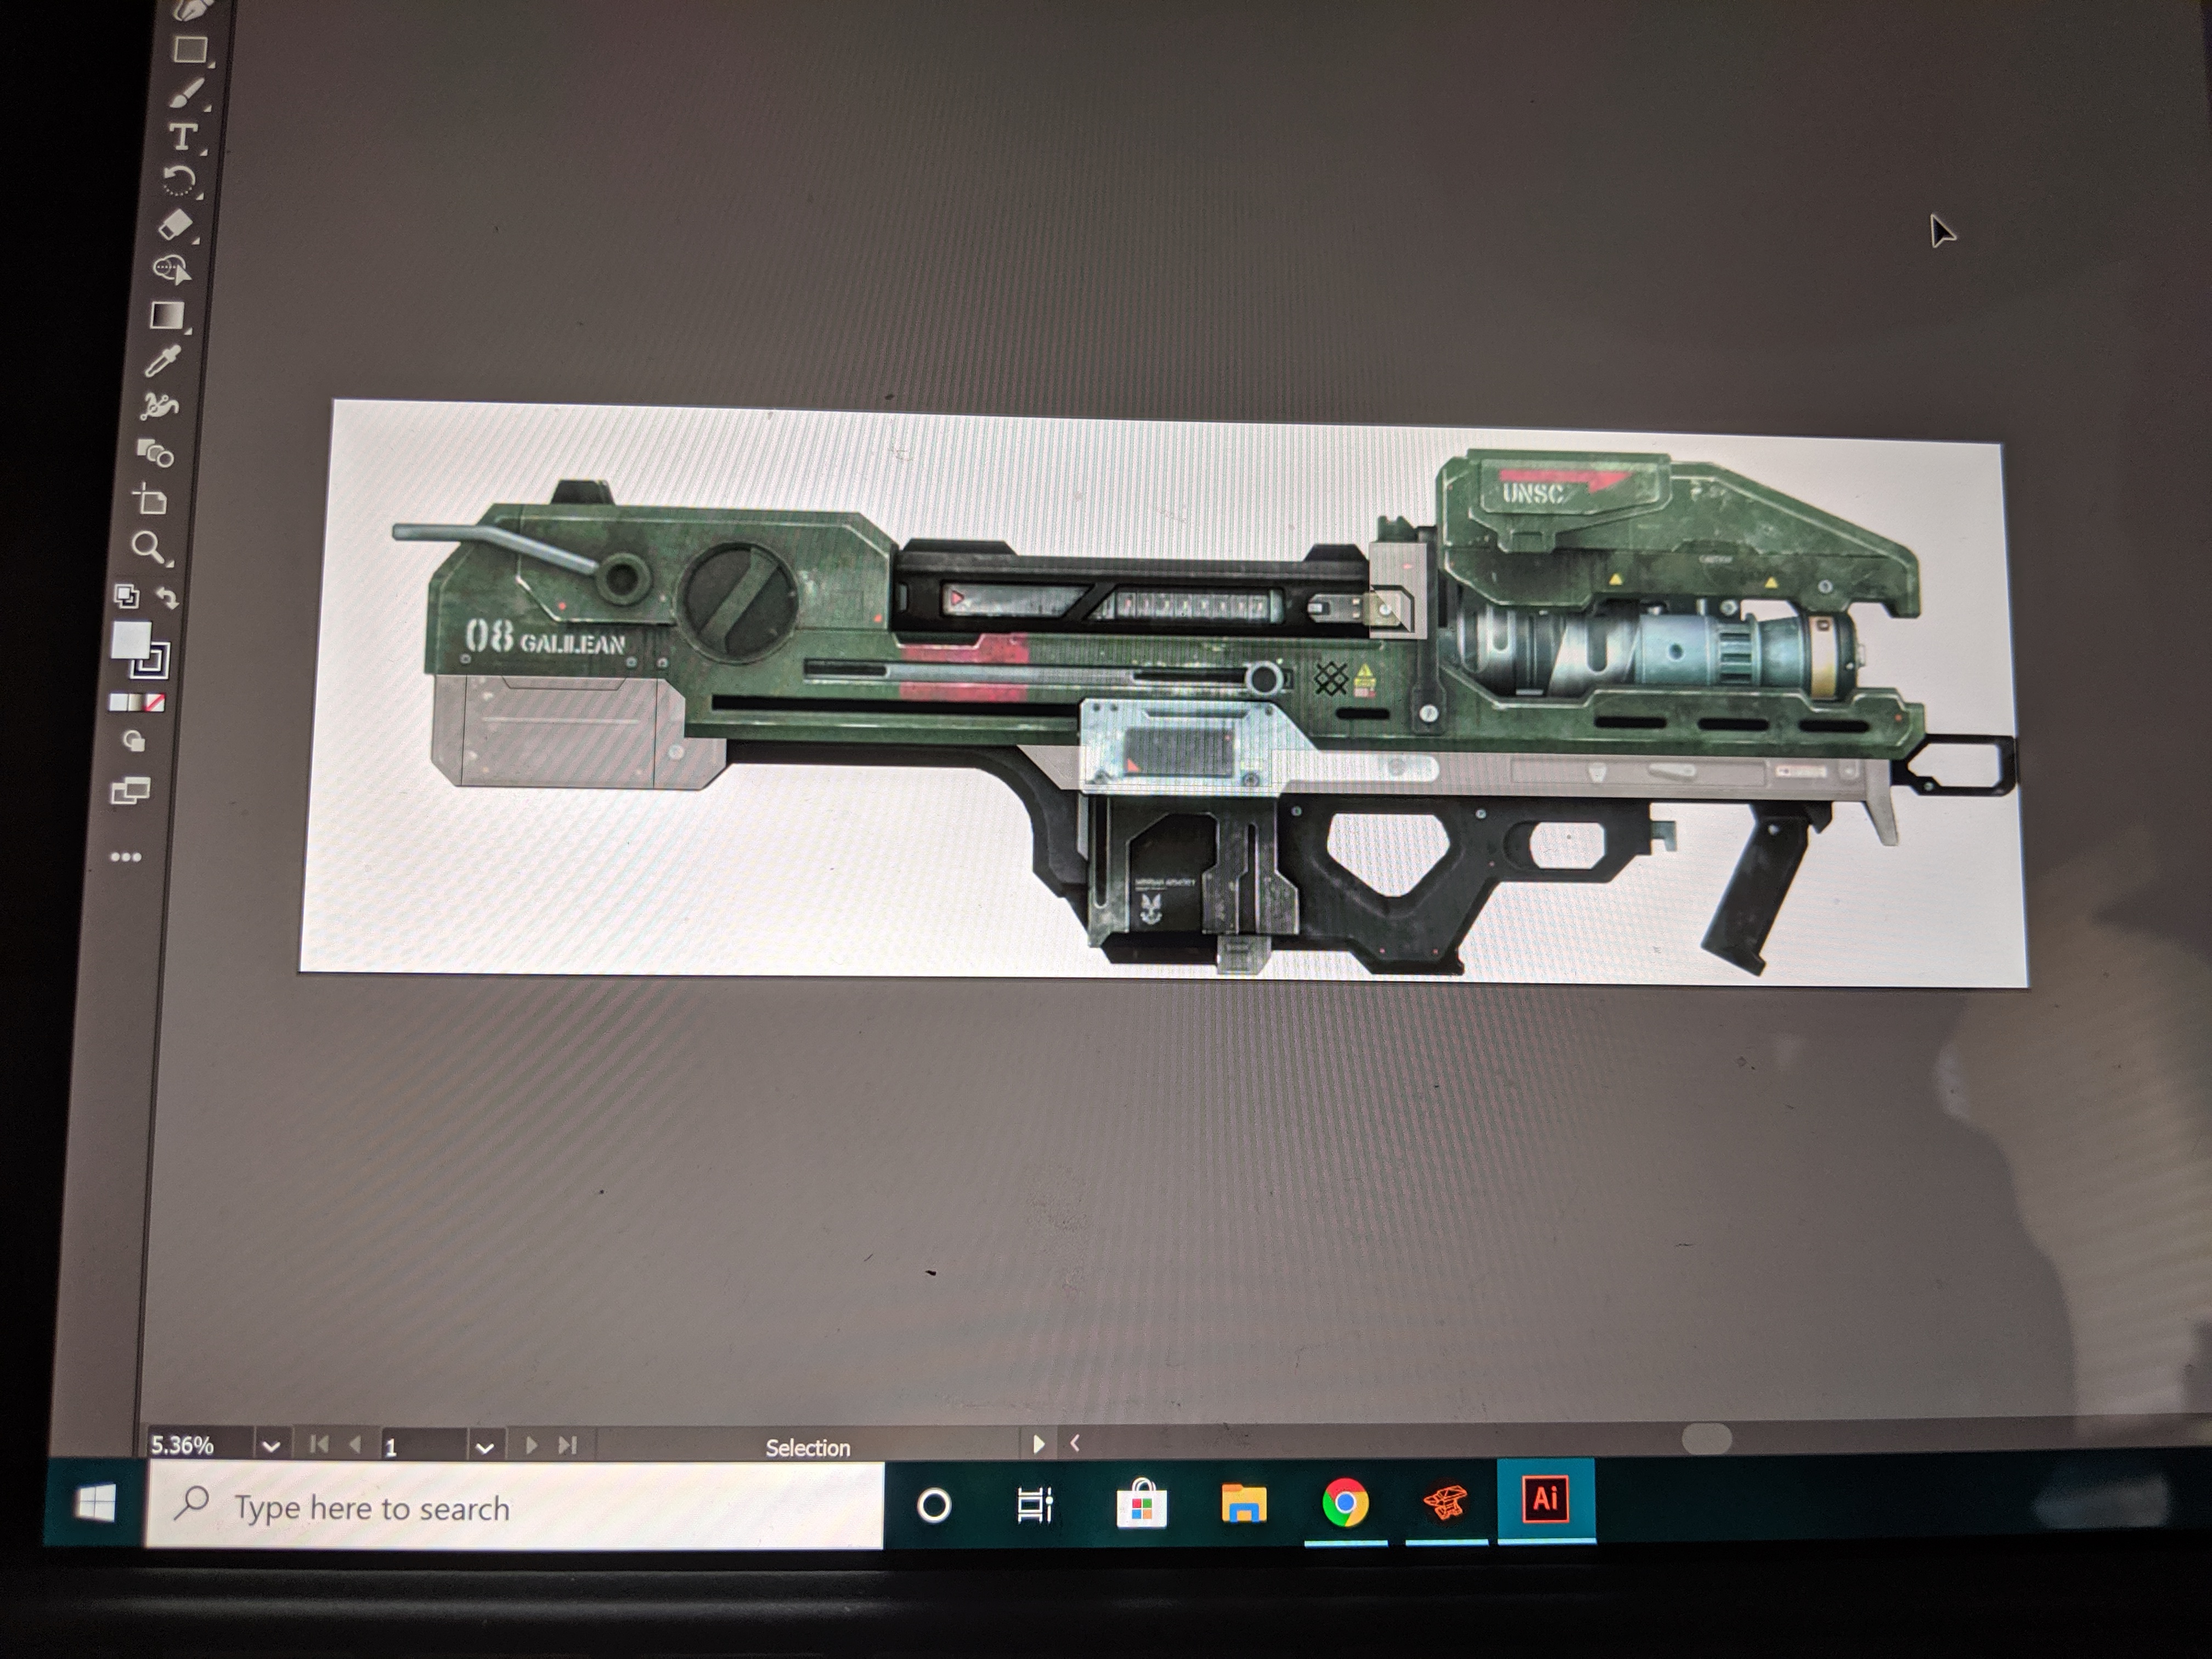The height and width of the screenshot is (1659, 2212).
Task: Open the Windows Start menu
Action: (x=96, y=1503)
